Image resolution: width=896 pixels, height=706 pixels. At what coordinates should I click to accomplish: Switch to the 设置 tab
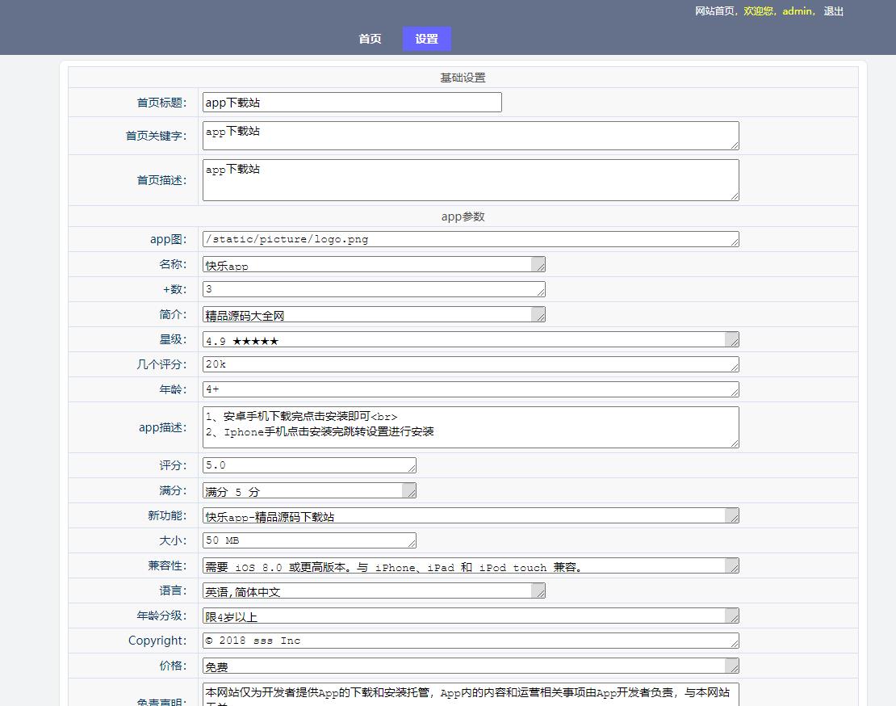426,39
